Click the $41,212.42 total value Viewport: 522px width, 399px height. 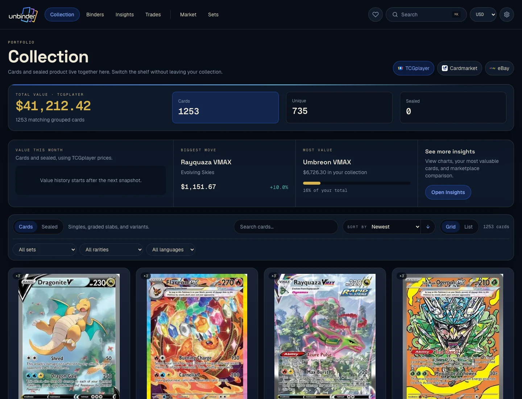tap(53, 106)
